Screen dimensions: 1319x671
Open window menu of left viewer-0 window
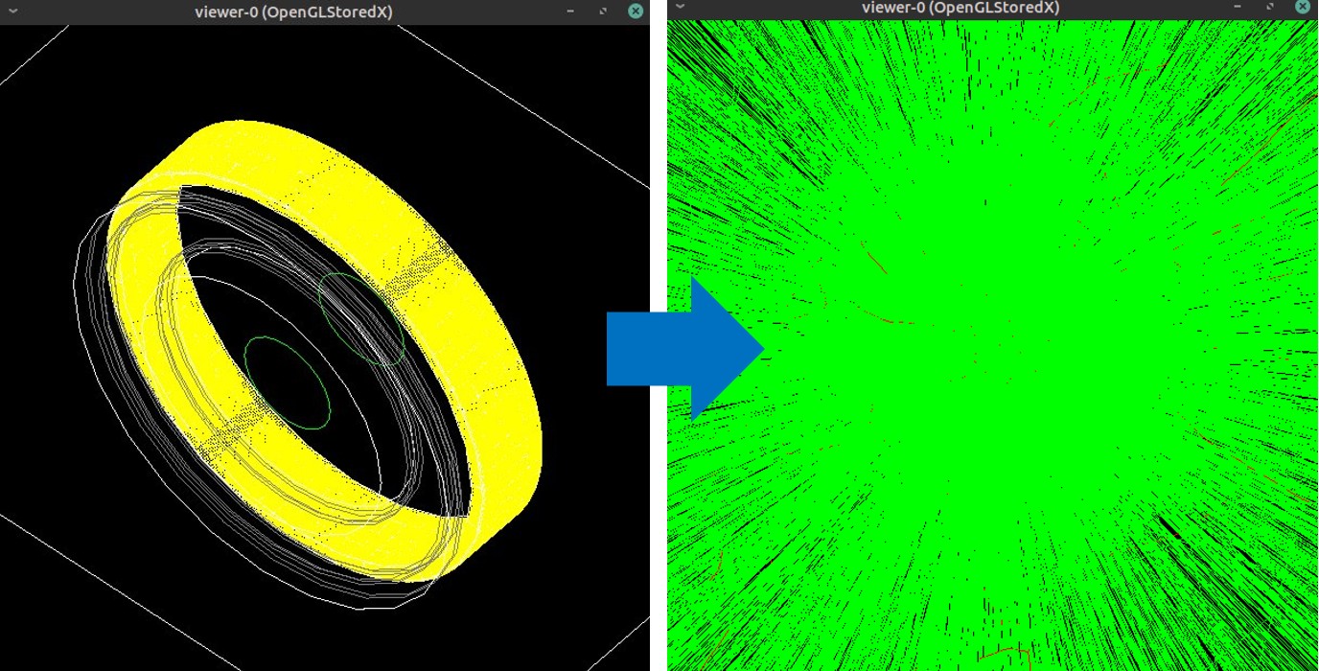click(12, 12)
